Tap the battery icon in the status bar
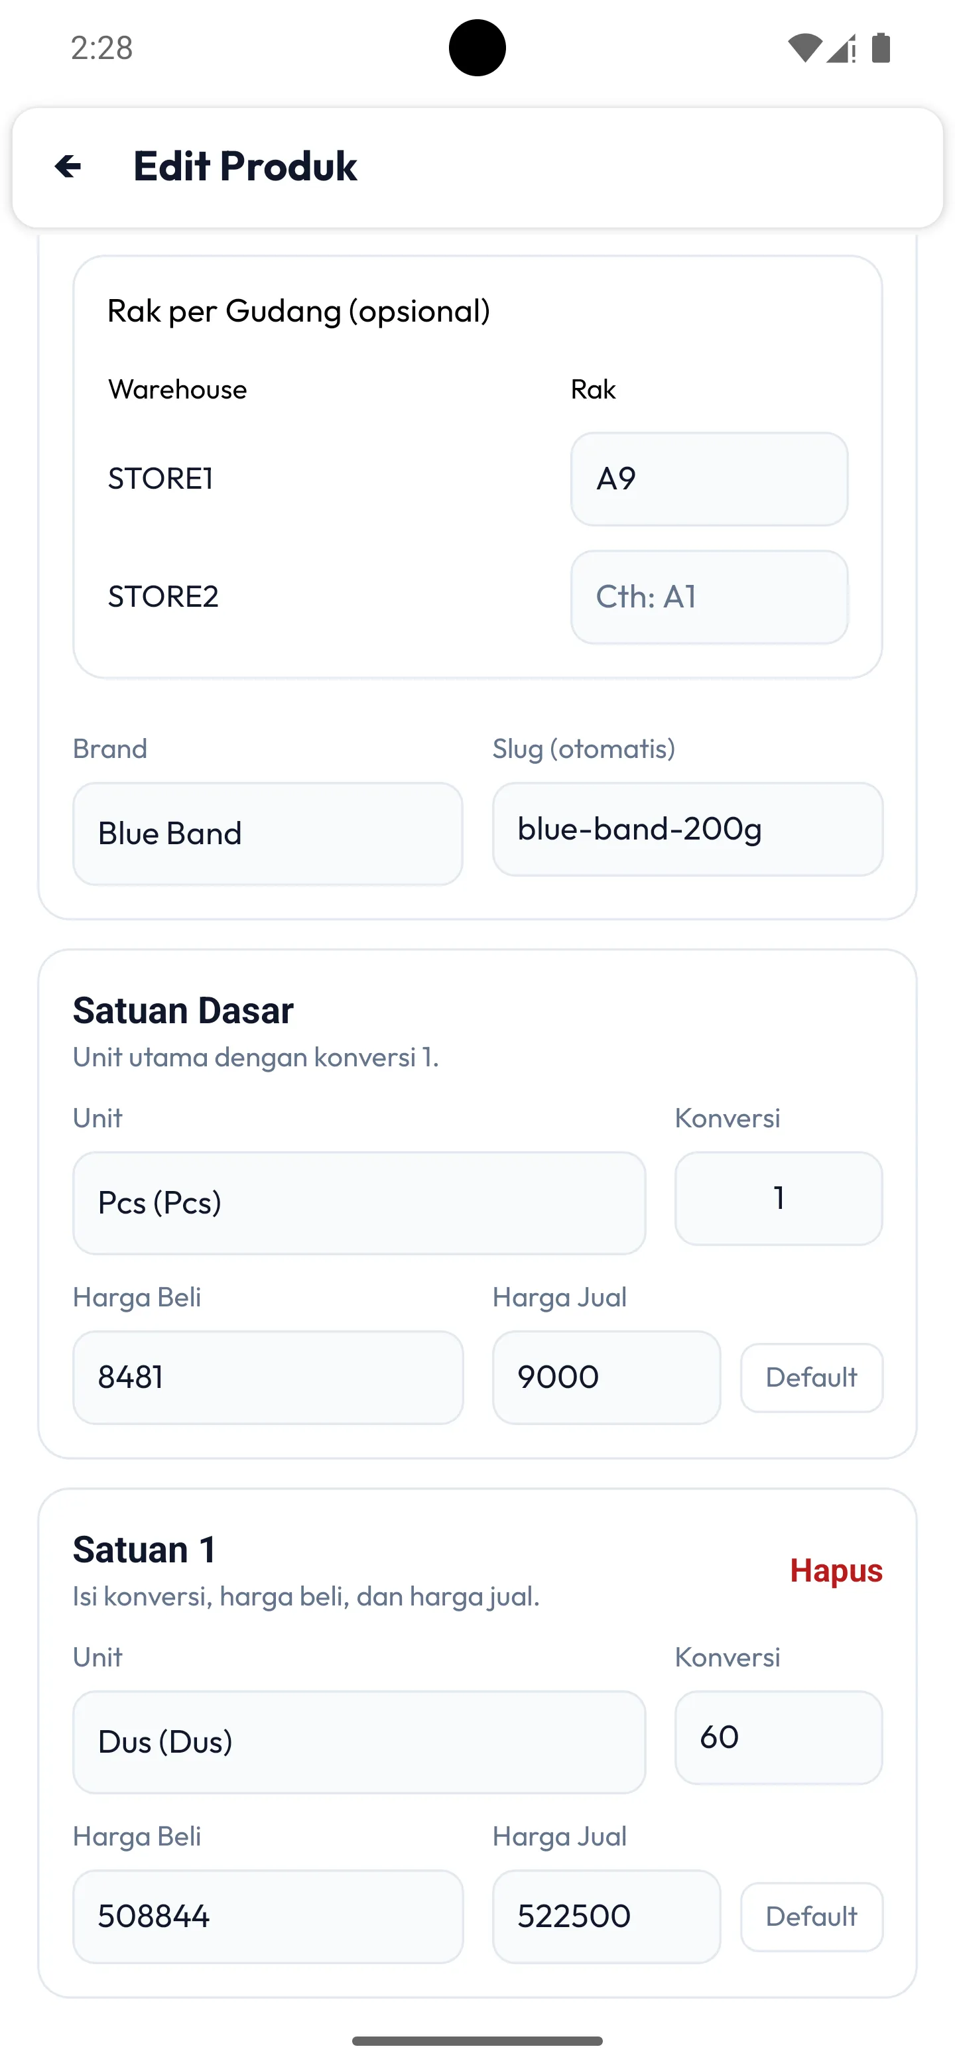The height and width of the screenshot is (2069, 955). tap(881, 48)
